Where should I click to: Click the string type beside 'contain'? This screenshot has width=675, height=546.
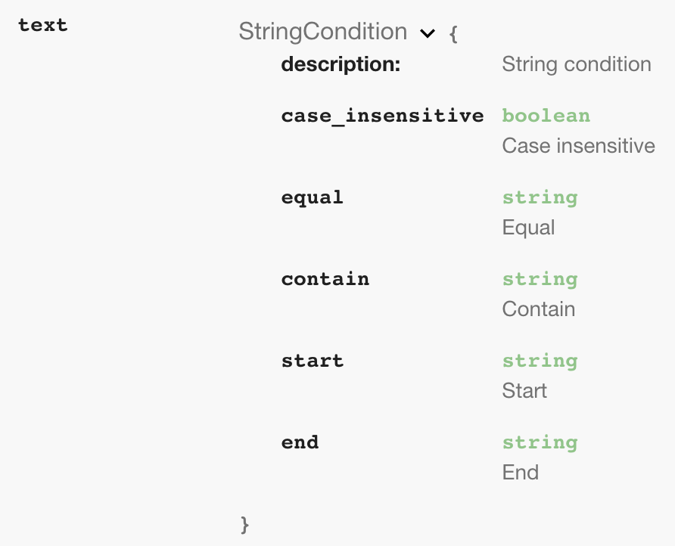click(540, 279)
